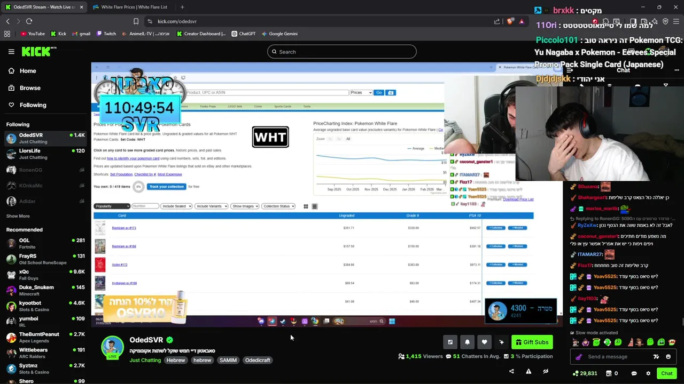Screen dimensions: 684x384
Task: Click green Chat button
Action: point(666,373)
